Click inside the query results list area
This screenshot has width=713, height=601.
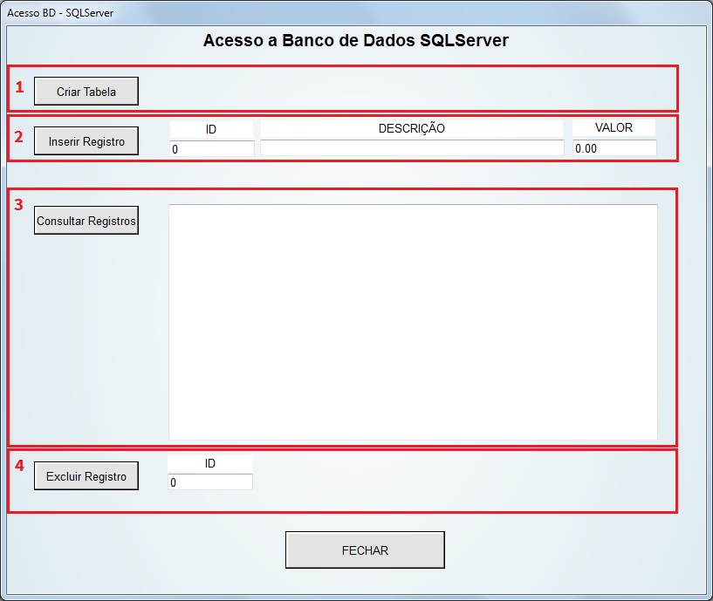click(413, 322)
